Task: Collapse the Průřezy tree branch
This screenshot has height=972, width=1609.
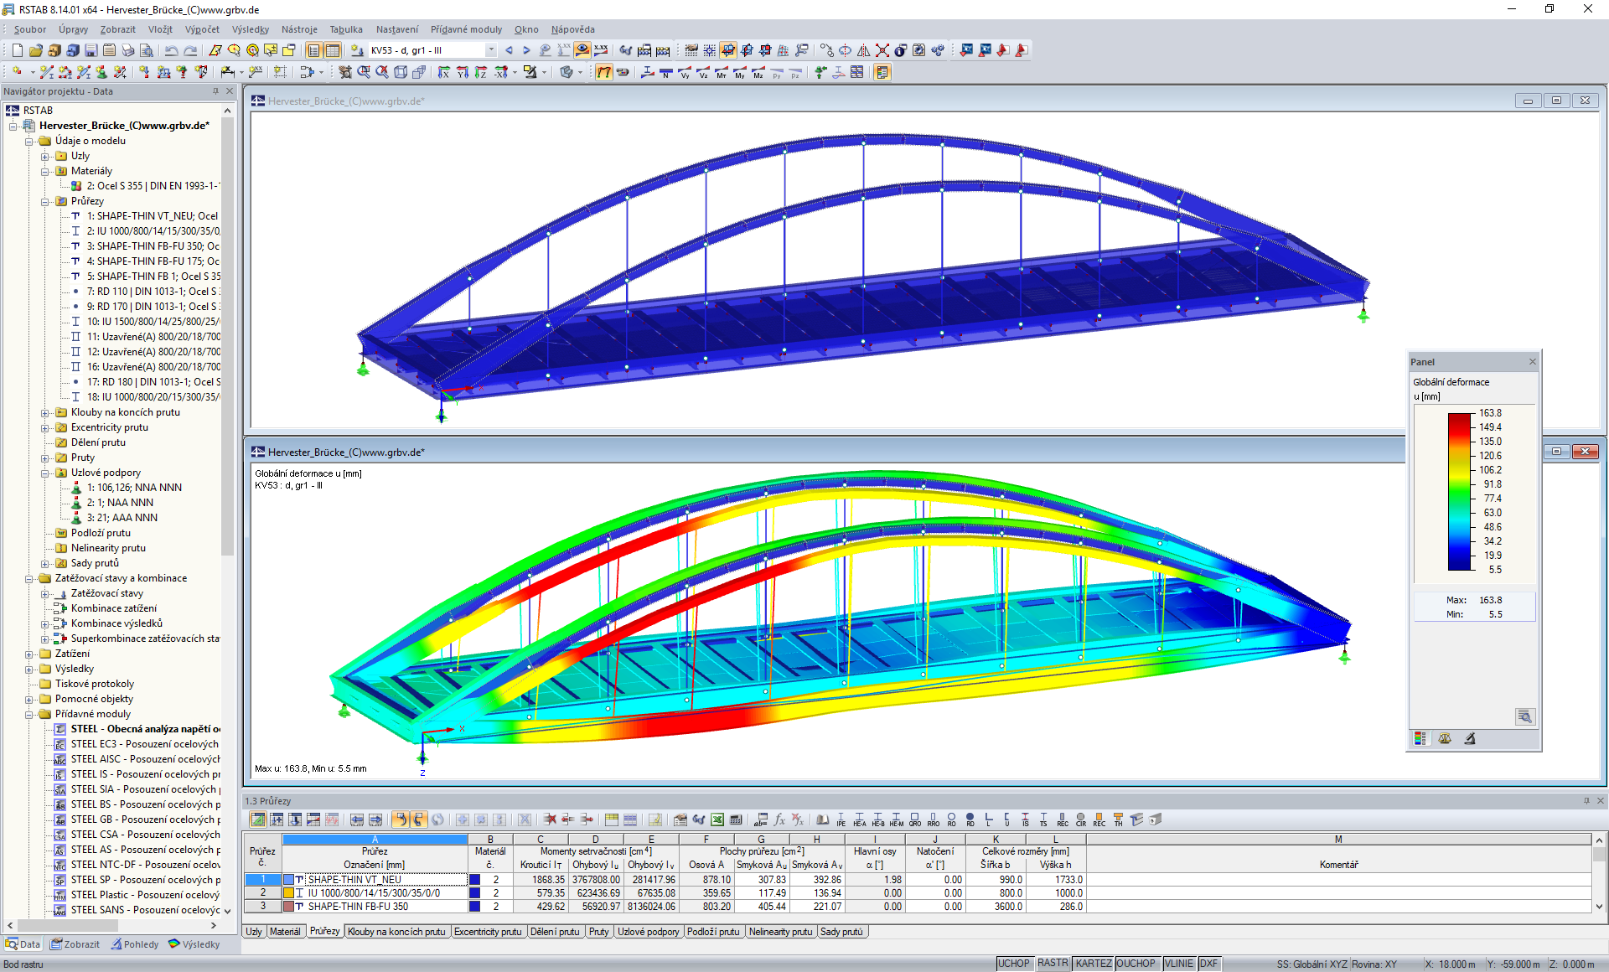Action: 47,201
